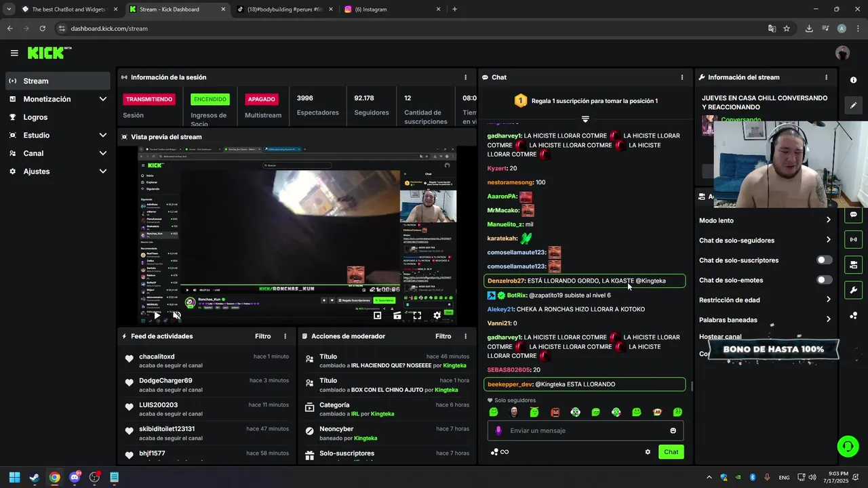868x488 pixels.
Task: Open the Acciones de moderador options menu
Action: pos(465,336)
